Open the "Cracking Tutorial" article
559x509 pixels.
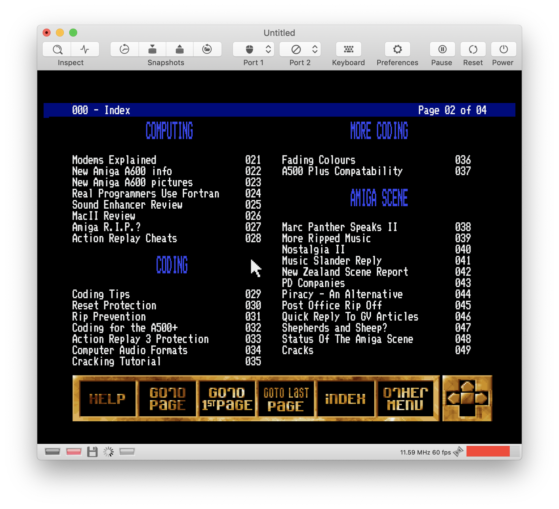point(117,361)
